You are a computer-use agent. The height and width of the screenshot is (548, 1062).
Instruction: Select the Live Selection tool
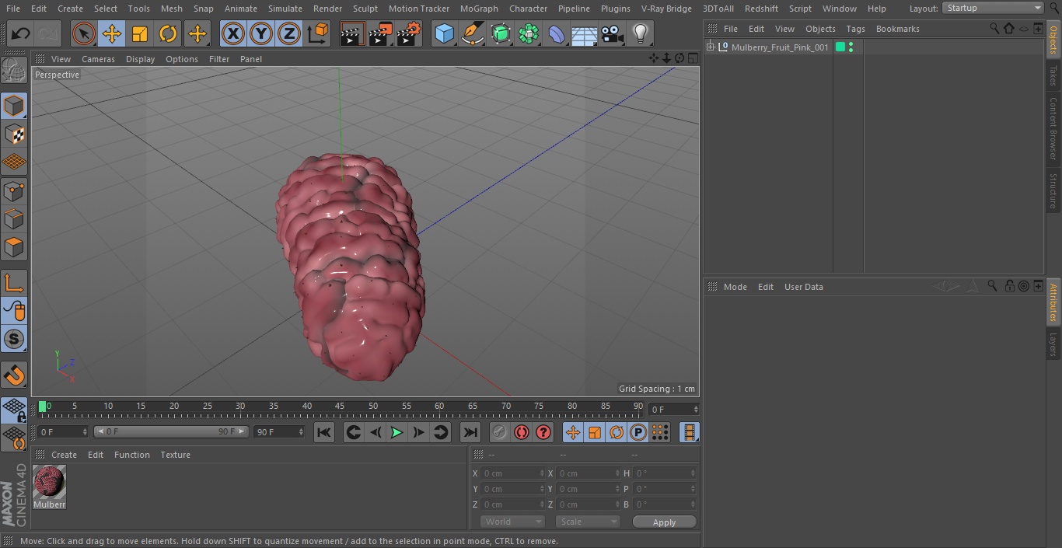[x=83, y=33]
